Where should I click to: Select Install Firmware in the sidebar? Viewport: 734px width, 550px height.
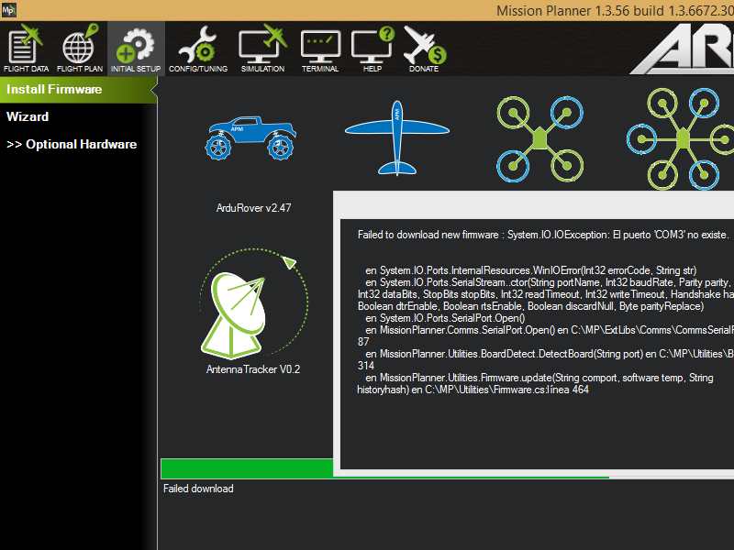click(x=78, y=89)
